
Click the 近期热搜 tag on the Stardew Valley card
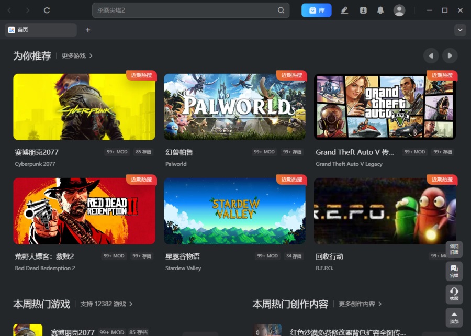pyautogui.click(x=291, y=180)
